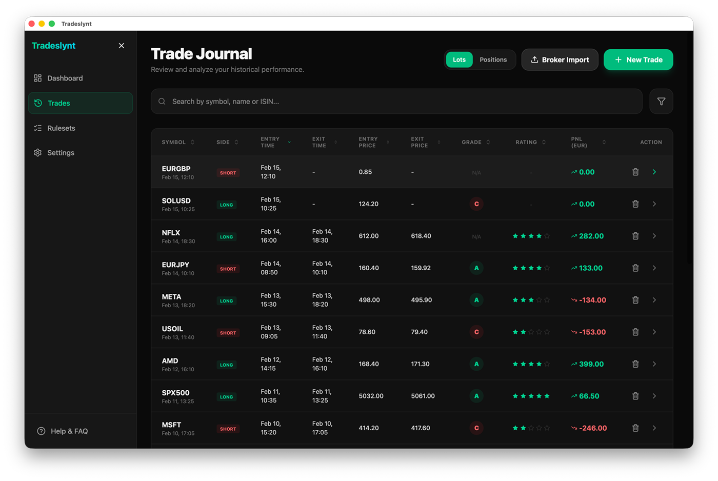The image size is (718, 481).
Task: Delete the SOLUSD trade
Action: click(635, 204)
